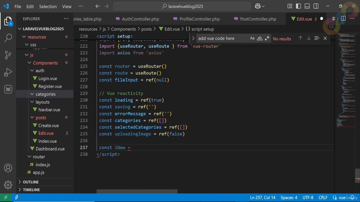Change line endings via CRLF status

click(x=323, y=198)
